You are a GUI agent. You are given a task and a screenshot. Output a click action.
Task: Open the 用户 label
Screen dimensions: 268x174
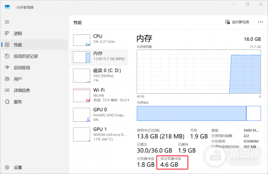pyautogui.click(x=18, y=79)
